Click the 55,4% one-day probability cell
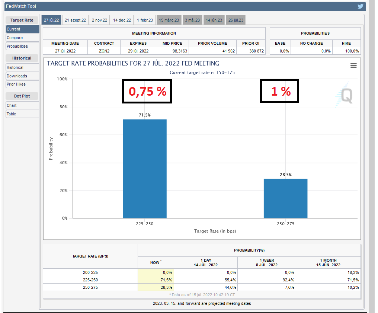Viewport: 378px width, 313px height. pyautogui.click(x=206, y=280)
